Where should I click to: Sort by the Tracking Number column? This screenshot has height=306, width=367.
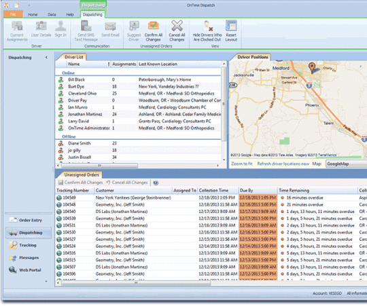75,191
